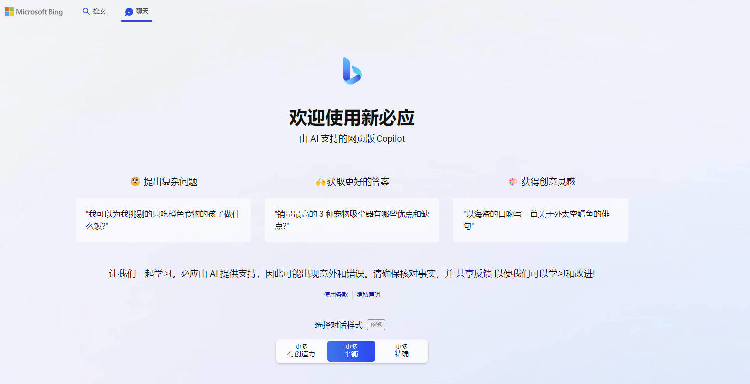Click the search magnifier icon

(x=86, y=11)
